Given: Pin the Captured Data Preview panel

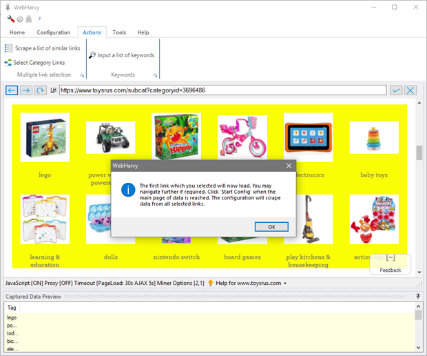Looking at the screenshot, I should pyautogui.click(x=418, y=296).
